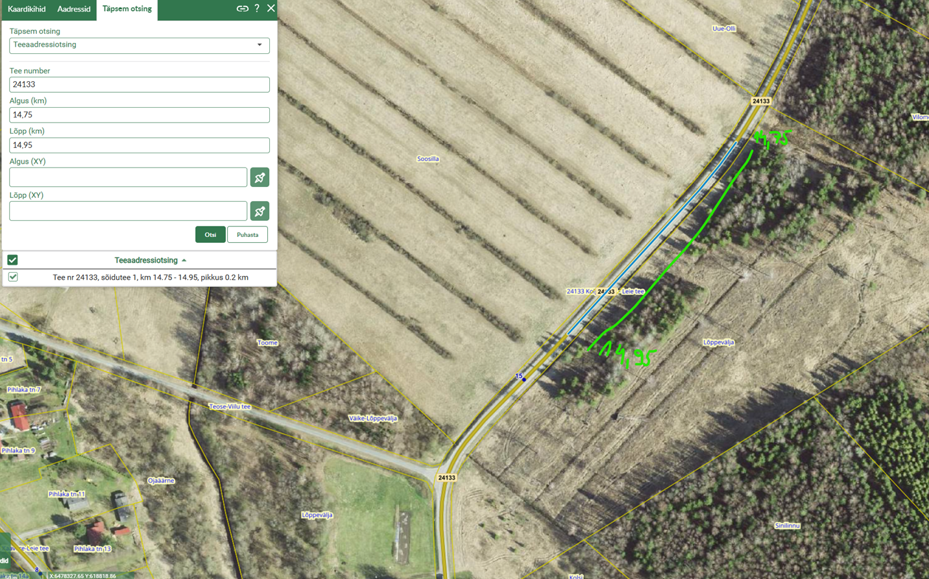The width and height of the screenshot is (929, 579).
Task: Click the 24133 road shield near Uue-Olli
Action: 760,101
